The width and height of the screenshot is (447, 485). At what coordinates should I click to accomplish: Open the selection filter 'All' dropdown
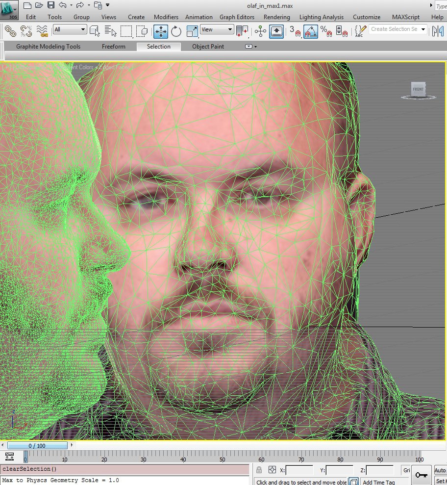tap(70, 29)
